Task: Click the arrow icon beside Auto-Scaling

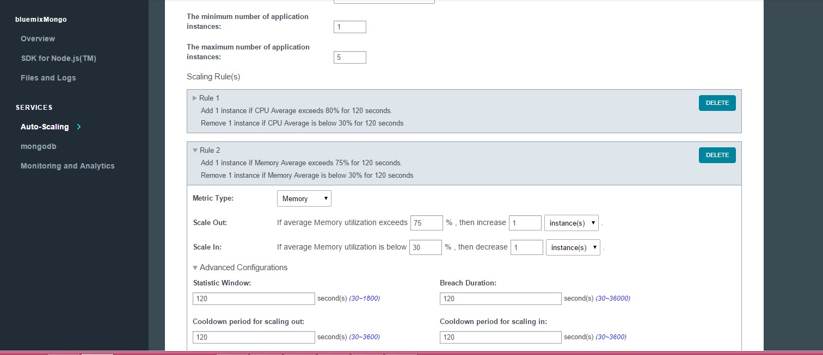Action: click(79, 127)
